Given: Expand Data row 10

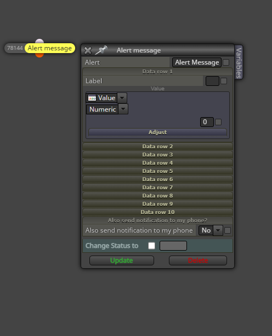Looking at the screenshot, I should click(157, 212).
